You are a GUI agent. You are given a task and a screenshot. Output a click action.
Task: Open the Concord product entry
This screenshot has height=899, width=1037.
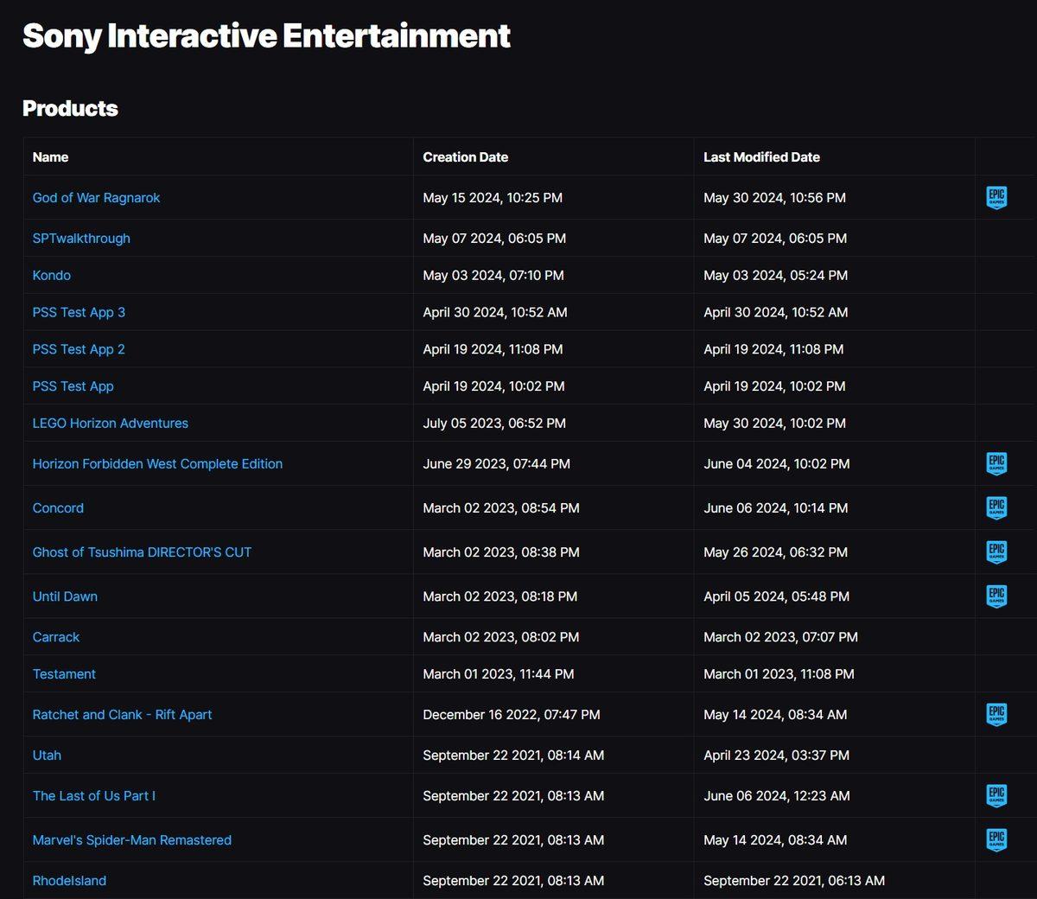coord(58,507)
